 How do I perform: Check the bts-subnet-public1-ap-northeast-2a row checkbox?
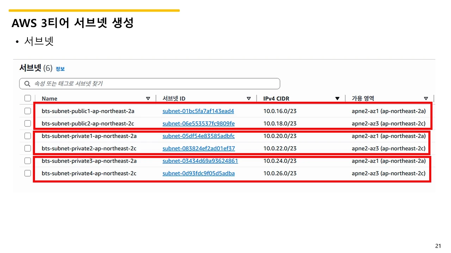pos(27,111)
